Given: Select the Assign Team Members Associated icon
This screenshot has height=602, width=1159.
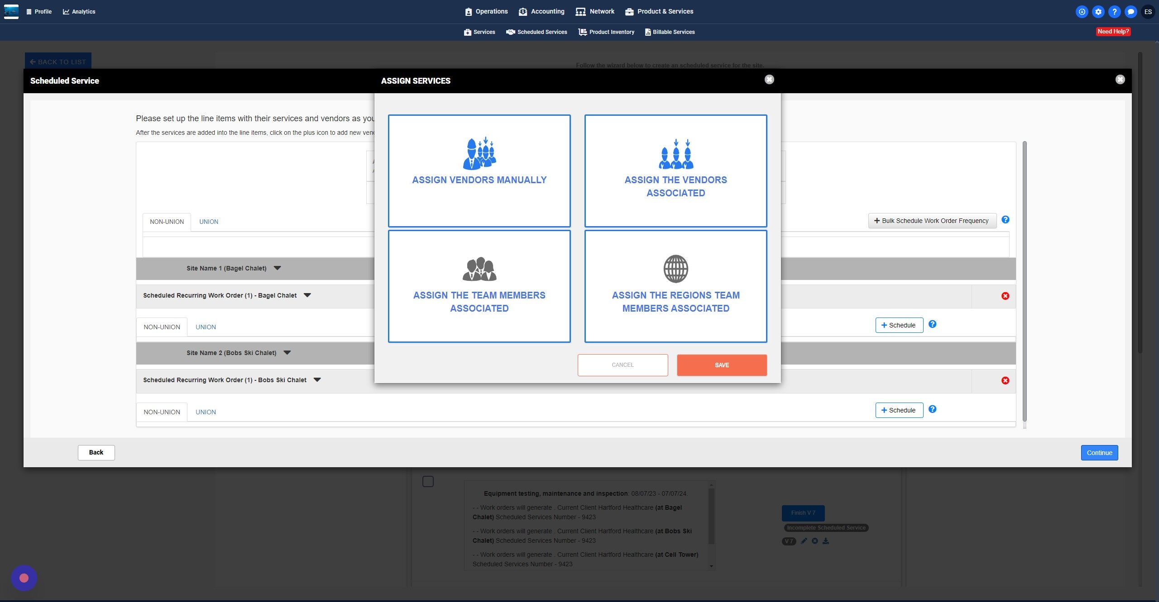Looking at the screenshot, I should (479, 269).
